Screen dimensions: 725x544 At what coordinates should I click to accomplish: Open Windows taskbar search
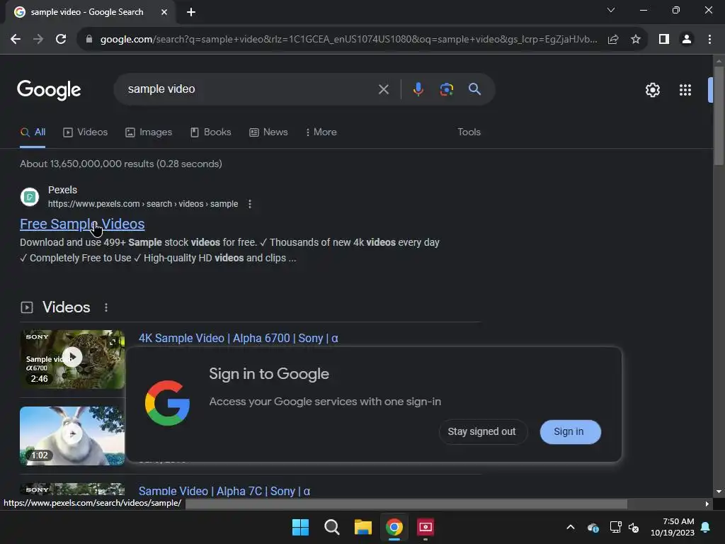[331, 527]
